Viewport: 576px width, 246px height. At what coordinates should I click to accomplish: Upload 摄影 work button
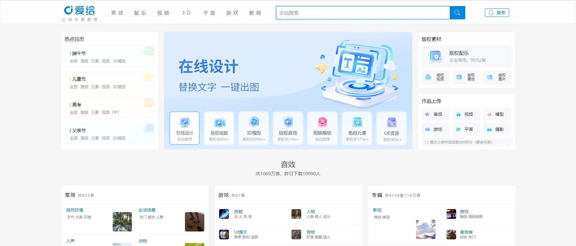pos(497,129)
